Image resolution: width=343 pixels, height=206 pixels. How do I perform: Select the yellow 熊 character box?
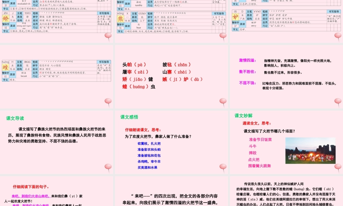(x=120, y=19)
